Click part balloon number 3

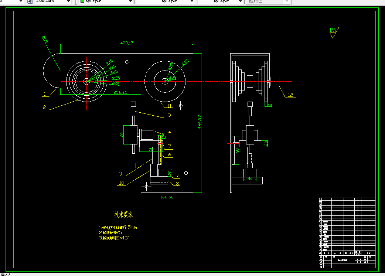170,115
